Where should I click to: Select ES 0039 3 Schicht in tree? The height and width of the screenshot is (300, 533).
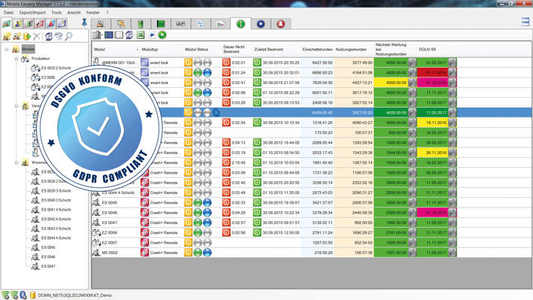click(56, 191)
